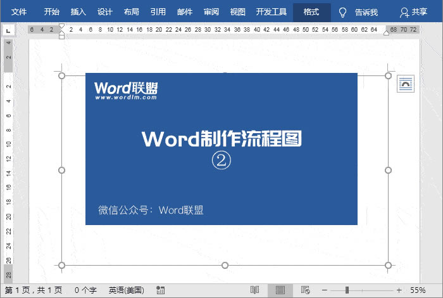Select Print Layout view button
This screenshot has height=298, width=443.
279,290
